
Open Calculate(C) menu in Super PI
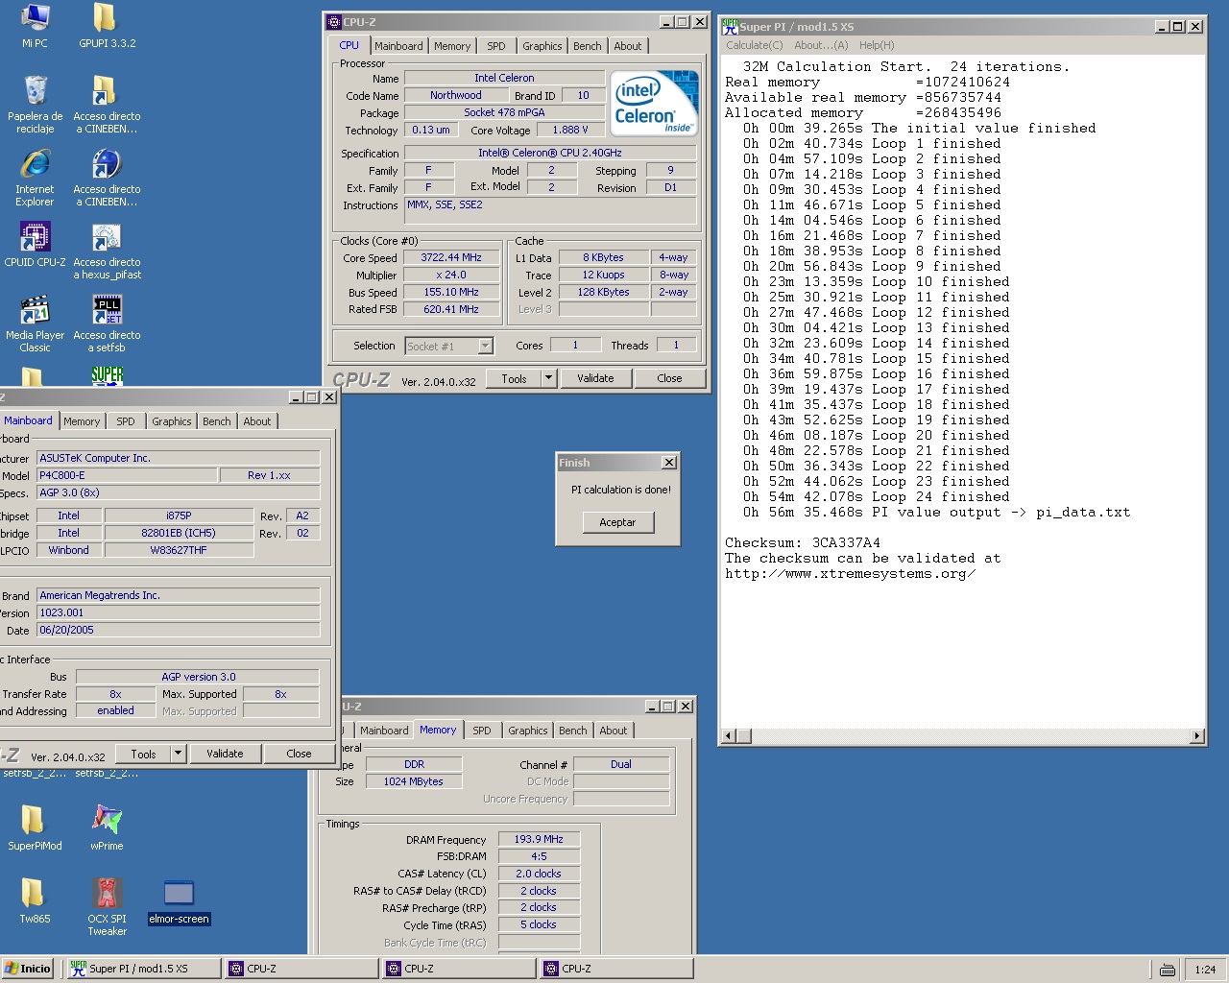coord(755,45)
